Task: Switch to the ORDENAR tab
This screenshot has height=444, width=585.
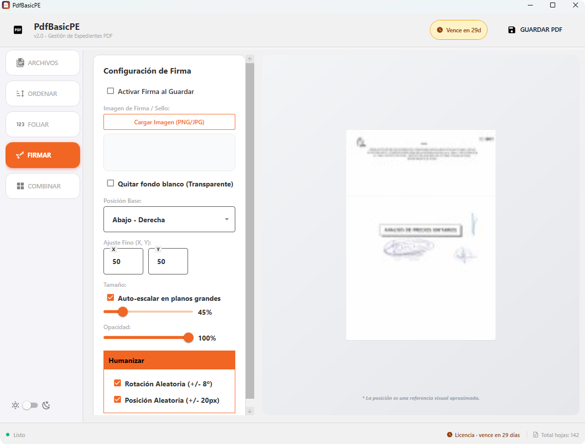Action: tap(43, 93)
